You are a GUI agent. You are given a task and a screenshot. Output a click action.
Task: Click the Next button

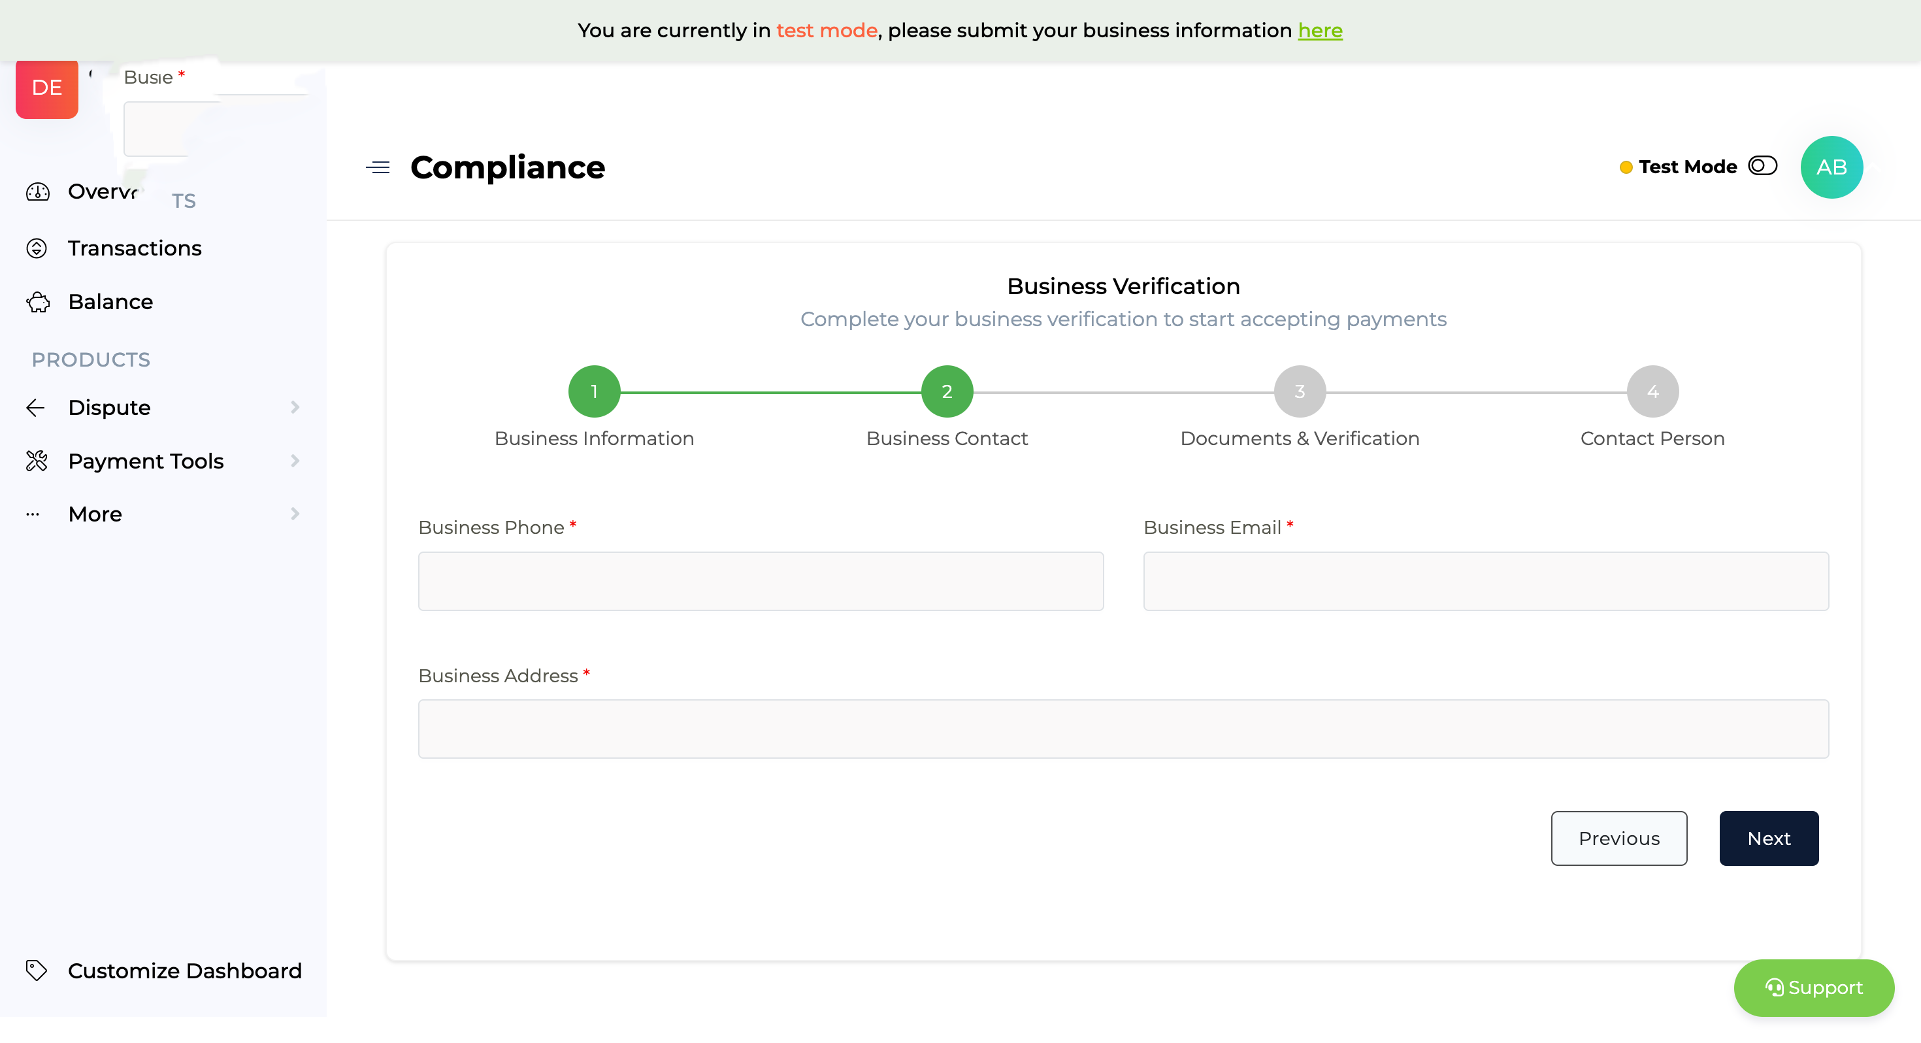point(1768,838)
